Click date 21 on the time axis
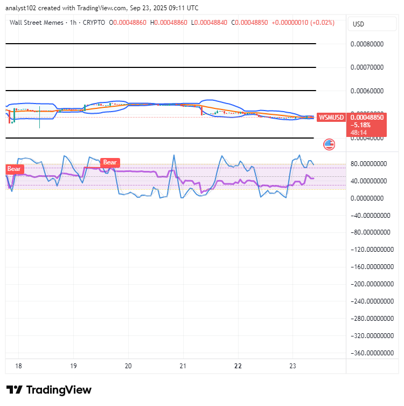 click(x=183, y=366)
